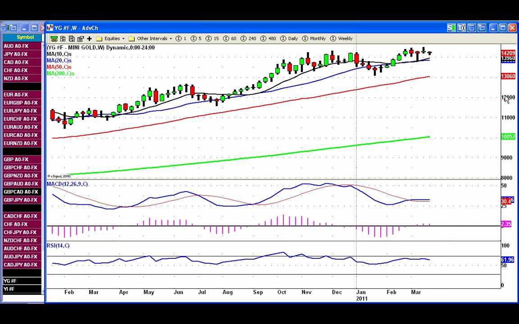Click the title bar window-layout icon beside the I icon

click(472, 28)
